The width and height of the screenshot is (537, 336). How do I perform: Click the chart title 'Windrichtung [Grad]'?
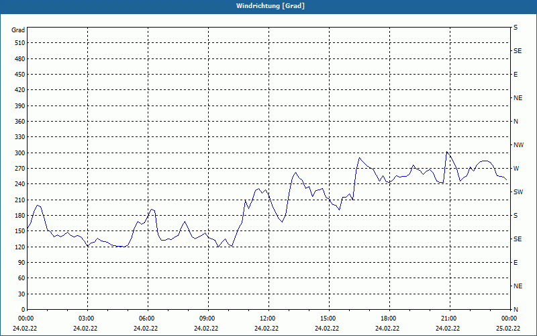click(271, 6)
